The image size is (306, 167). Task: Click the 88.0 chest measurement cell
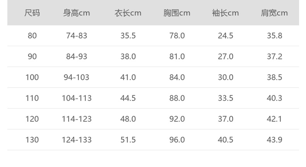177,98
